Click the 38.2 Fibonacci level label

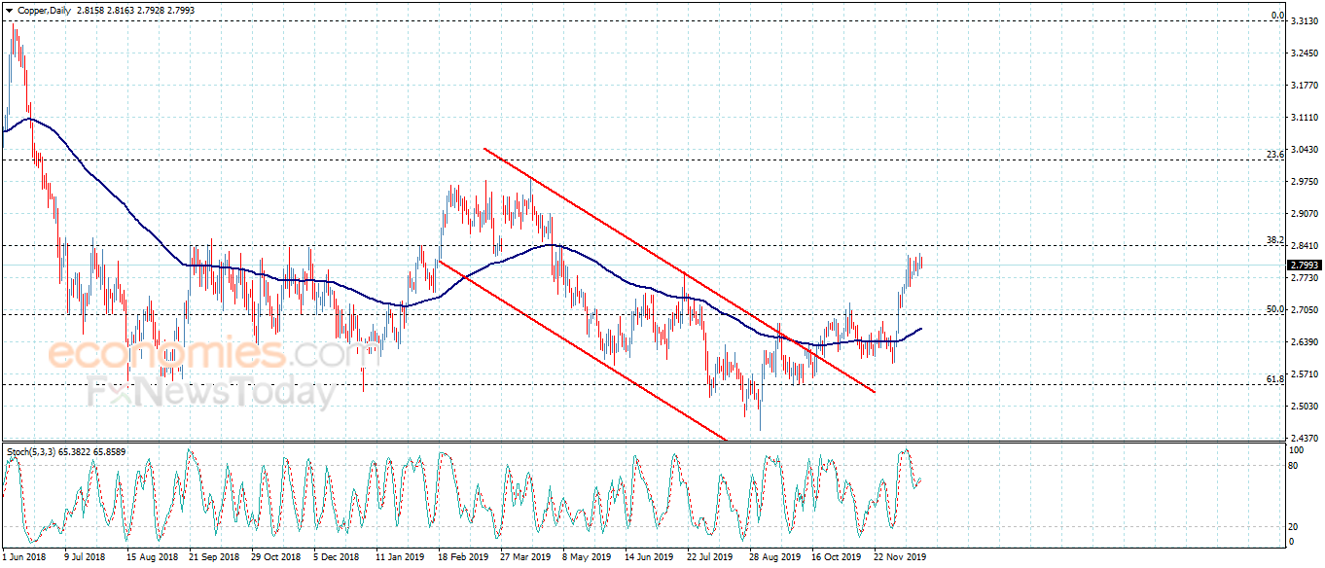pyautogui.click(x=1275, y=239)
